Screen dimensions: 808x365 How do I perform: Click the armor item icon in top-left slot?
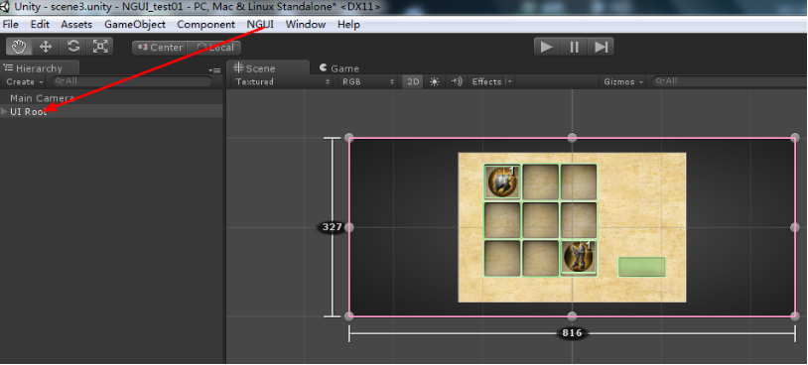point(502,182)
